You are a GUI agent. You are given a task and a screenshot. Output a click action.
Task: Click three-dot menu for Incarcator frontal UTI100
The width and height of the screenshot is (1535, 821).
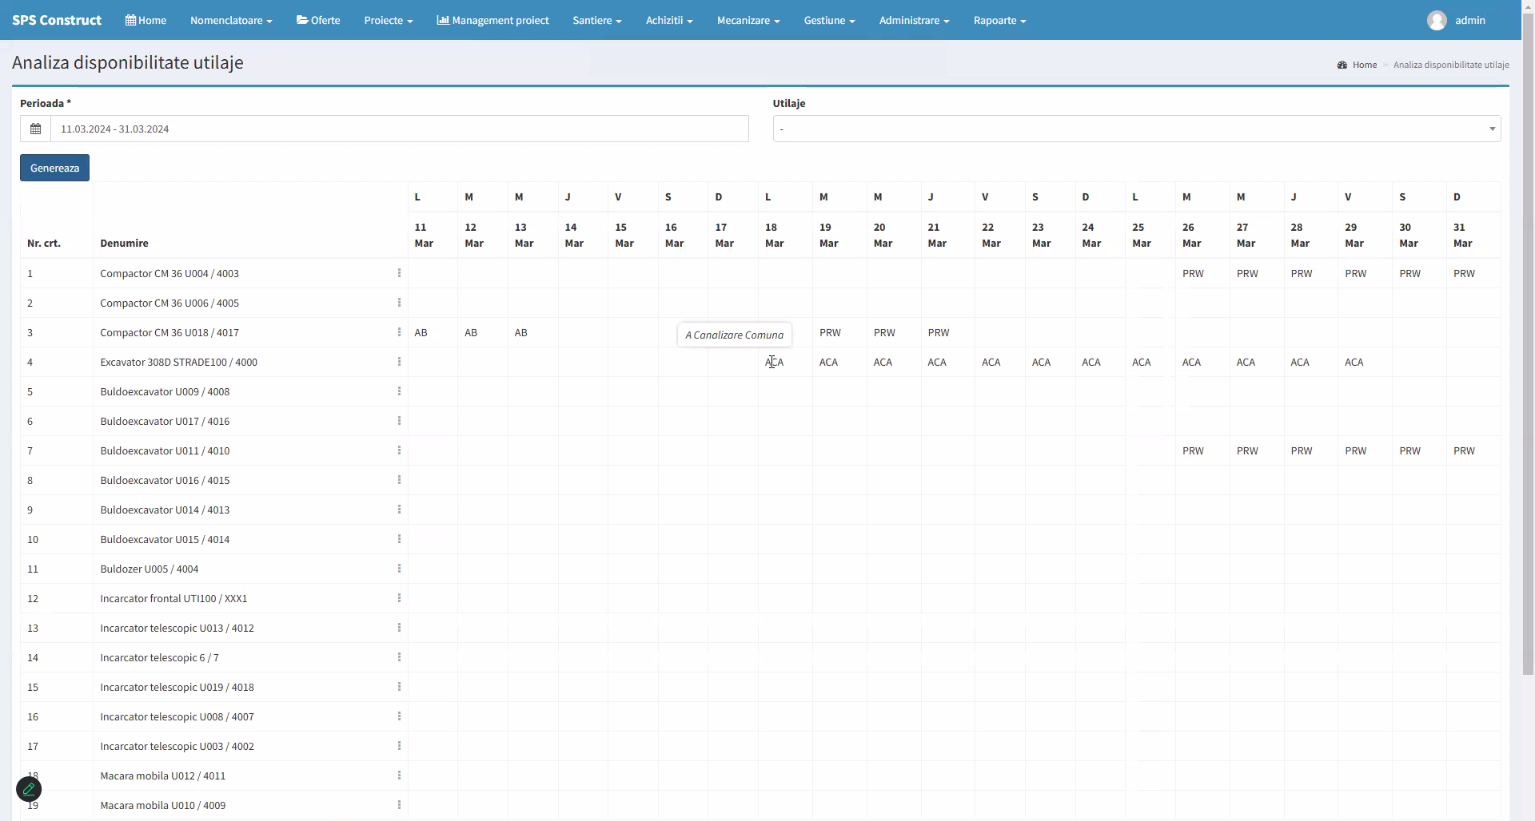tap(399, 598)
